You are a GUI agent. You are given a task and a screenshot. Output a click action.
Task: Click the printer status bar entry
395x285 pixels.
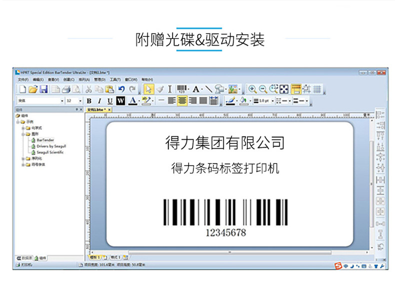point(24,265)
